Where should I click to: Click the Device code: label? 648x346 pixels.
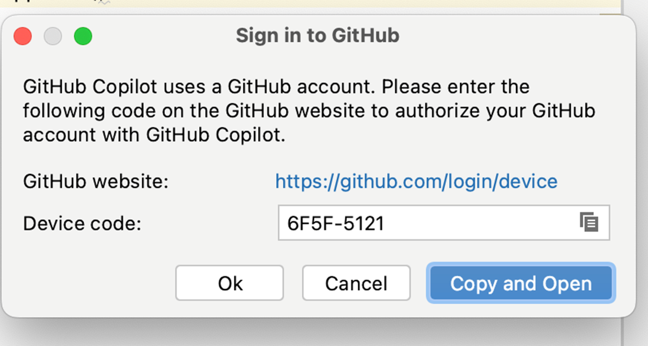(82, 224)
